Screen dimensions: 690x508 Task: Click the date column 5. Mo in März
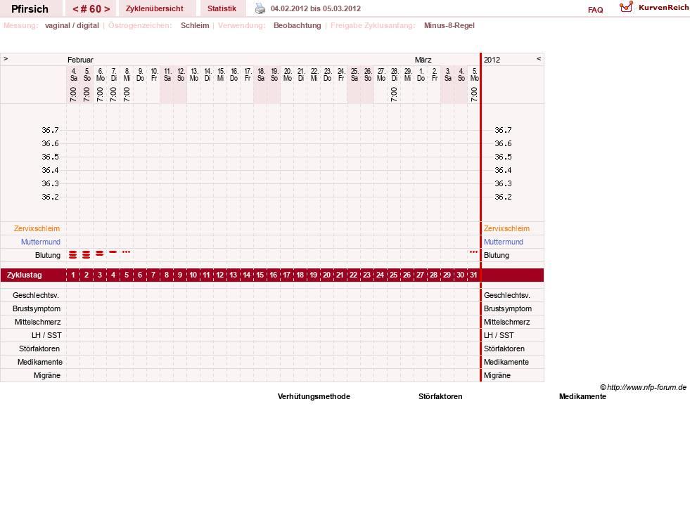point(474,74)
